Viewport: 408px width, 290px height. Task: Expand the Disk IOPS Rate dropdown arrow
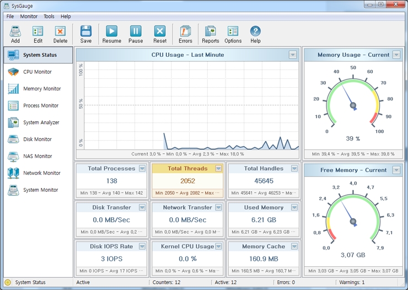click(142, 246)
